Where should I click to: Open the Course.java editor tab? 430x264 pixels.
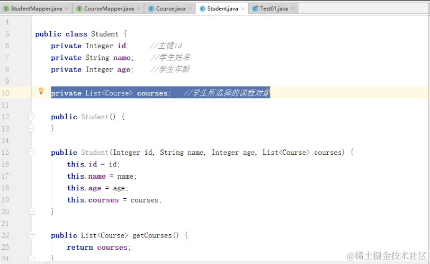pos(171,8)
